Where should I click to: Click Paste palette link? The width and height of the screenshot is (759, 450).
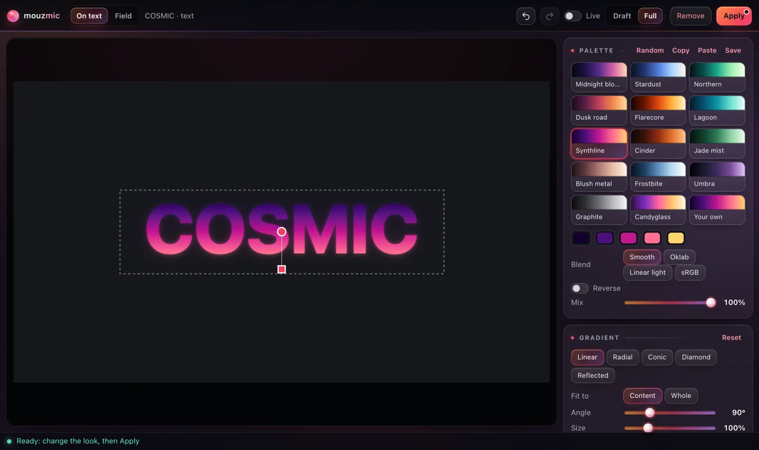pyautogui.click(x=707, y=50)
